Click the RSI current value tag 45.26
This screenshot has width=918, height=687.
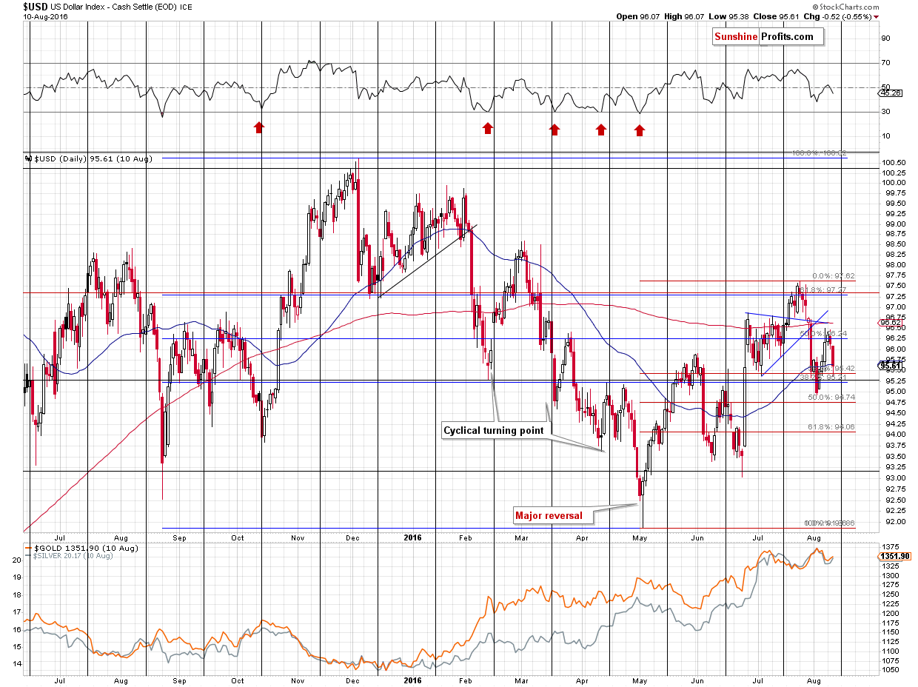891,93
